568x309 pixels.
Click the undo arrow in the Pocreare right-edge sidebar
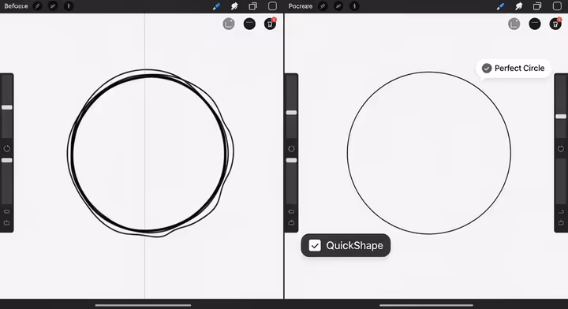coord(561,211)
